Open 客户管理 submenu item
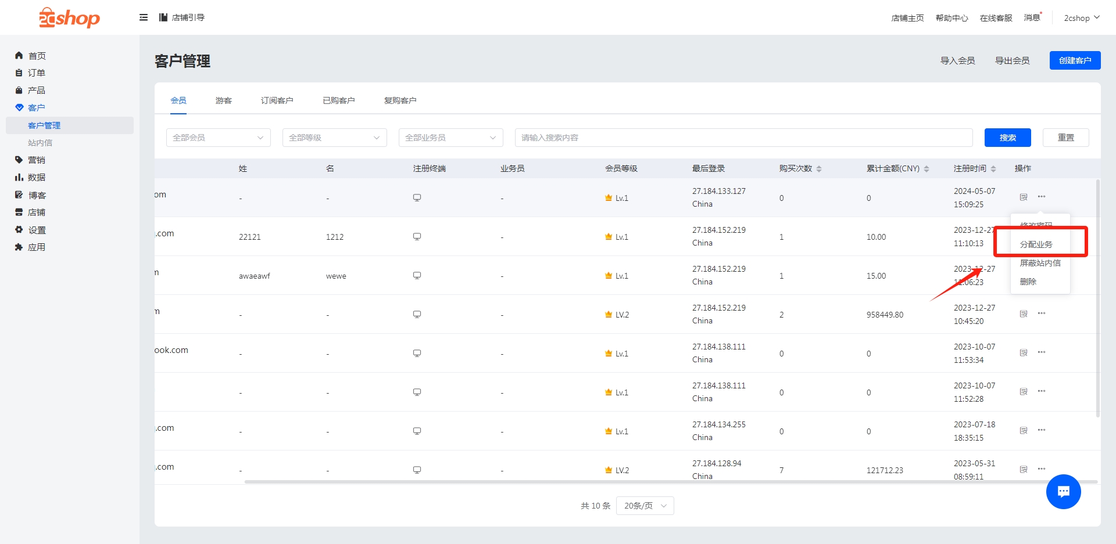The width and height of the screenshot is (1116, 544). coord(70,125)
